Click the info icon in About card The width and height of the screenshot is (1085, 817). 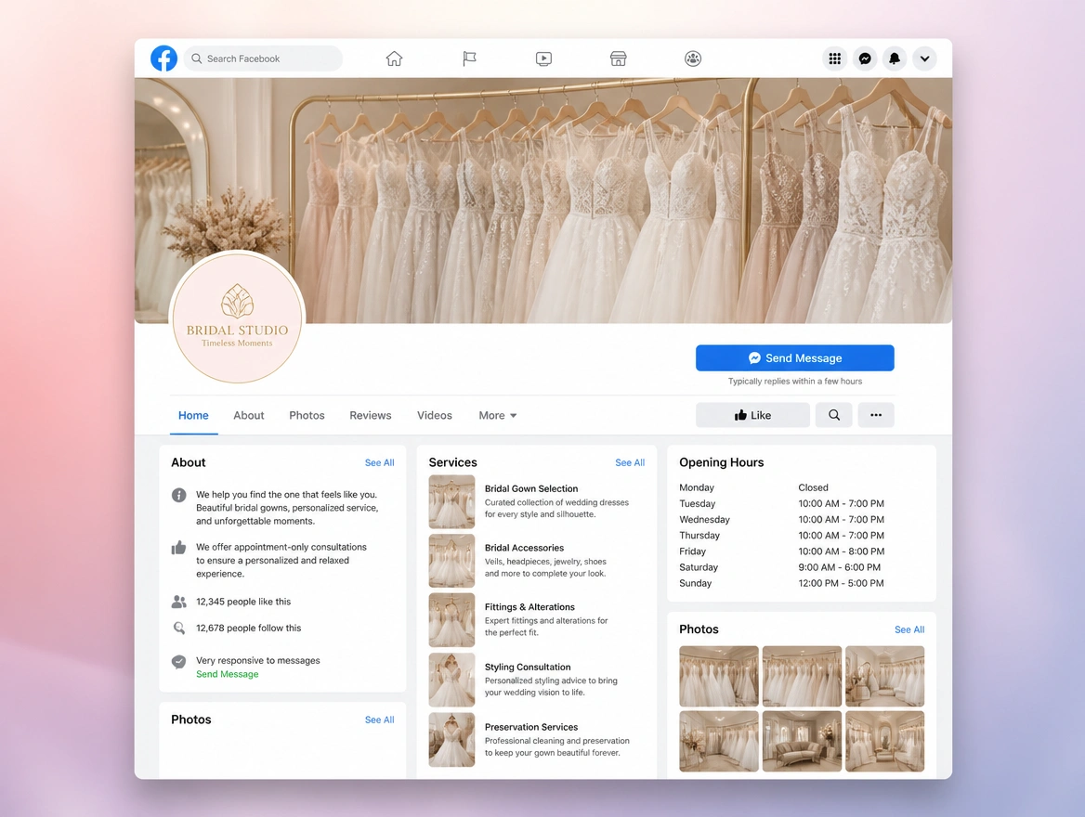178,496
